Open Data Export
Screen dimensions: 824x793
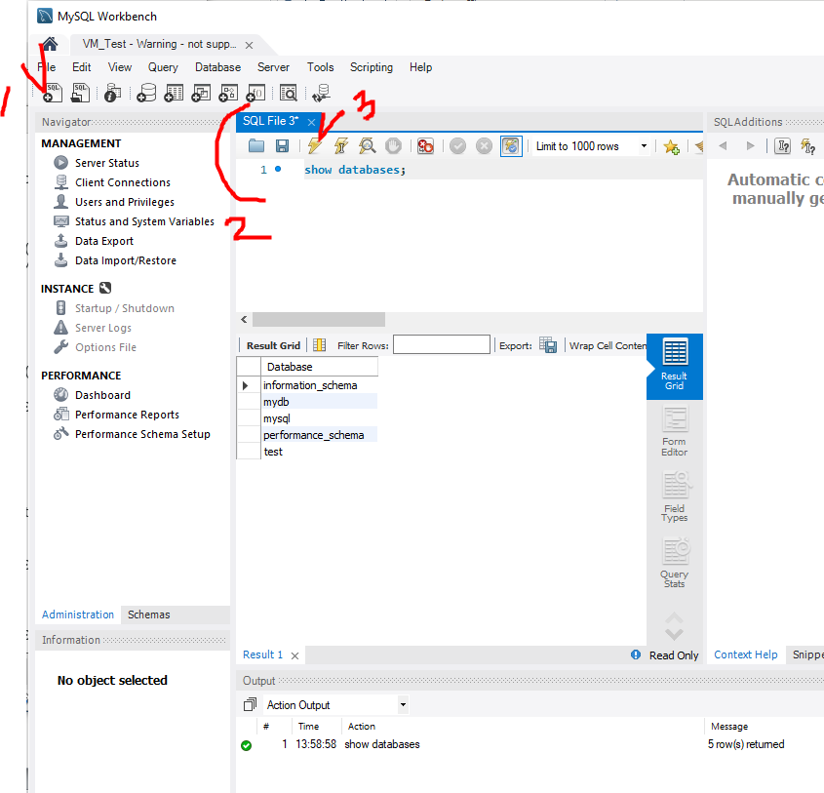104,241
